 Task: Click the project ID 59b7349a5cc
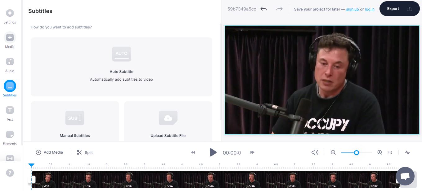(242, 9)
